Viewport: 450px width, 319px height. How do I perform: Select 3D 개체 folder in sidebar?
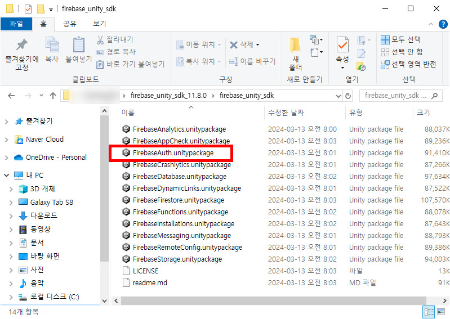[37, 189]
